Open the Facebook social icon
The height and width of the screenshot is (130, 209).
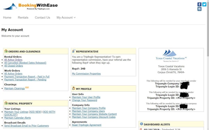pyautogui.click(x=199, y=5)
